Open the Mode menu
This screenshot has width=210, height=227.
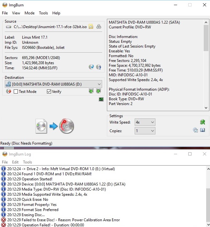pos(30,13)
